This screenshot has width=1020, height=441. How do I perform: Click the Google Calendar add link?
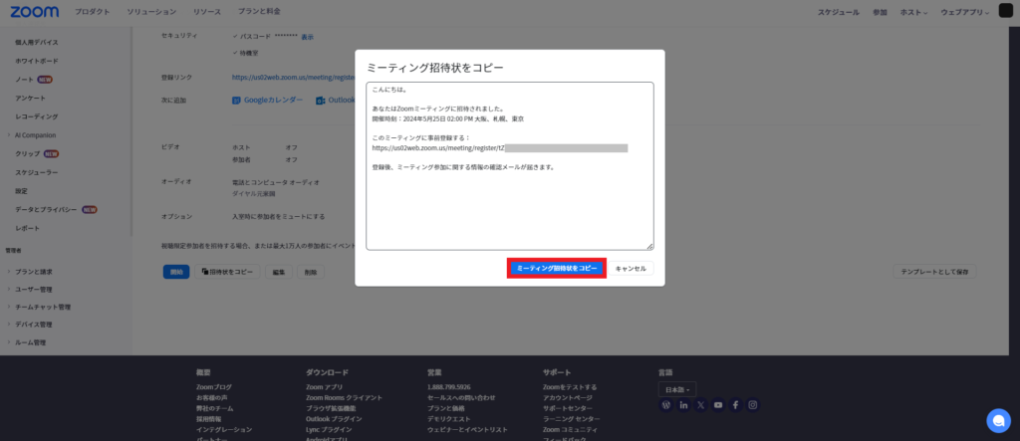pyautogui.click(x=269, y=100)
